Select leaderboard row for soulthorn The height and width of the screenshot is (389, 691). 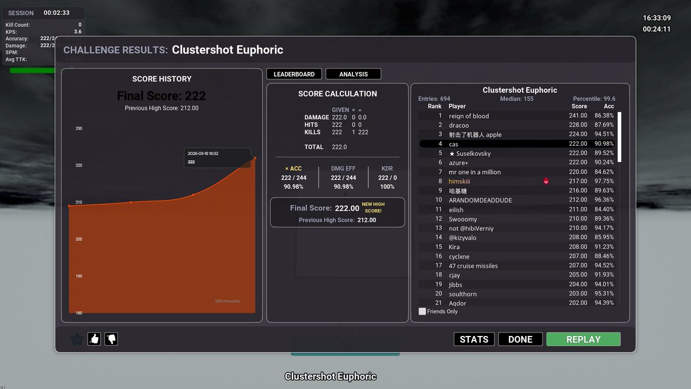(517, 294)
